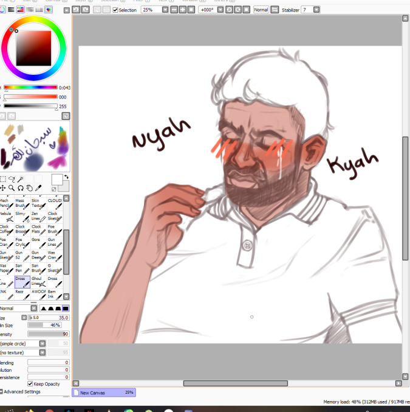Image resolution: width=410 pixels, height=412 pixels.
Task: Open the 25% zoom level dropdown
Action: 165,10
